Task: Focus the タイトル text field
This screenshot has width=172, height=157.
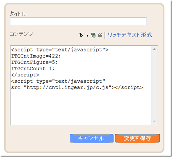Action: click(78, 21)
